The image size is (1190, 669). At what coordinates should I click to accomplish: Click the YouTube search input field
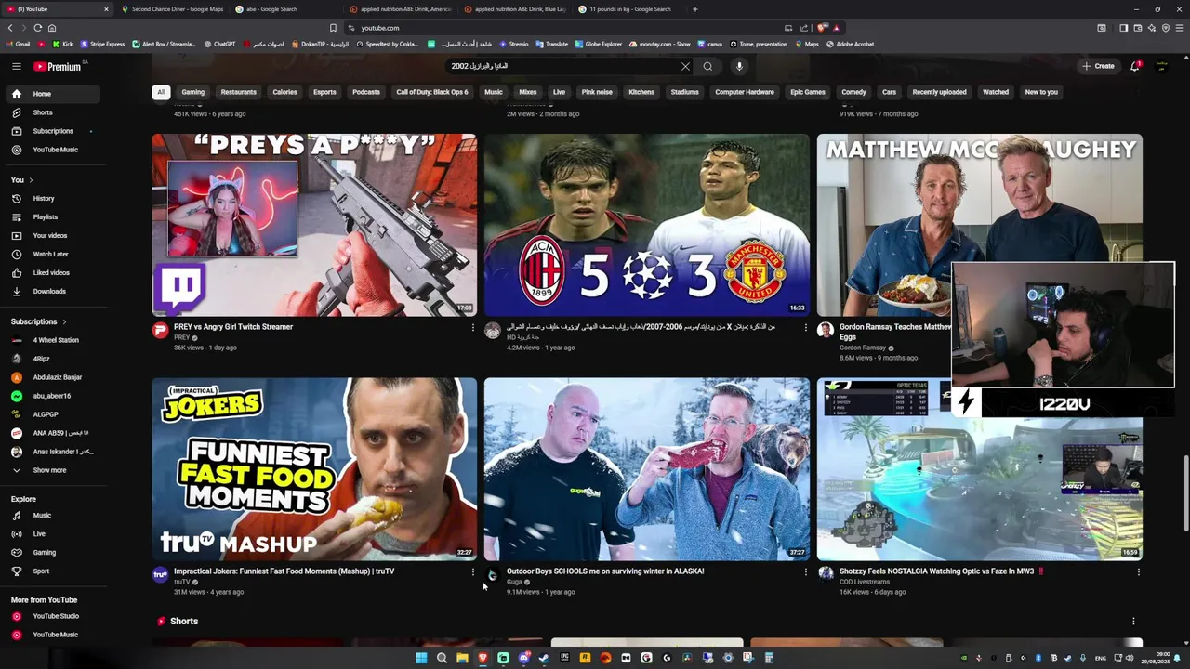pos(562,66)
